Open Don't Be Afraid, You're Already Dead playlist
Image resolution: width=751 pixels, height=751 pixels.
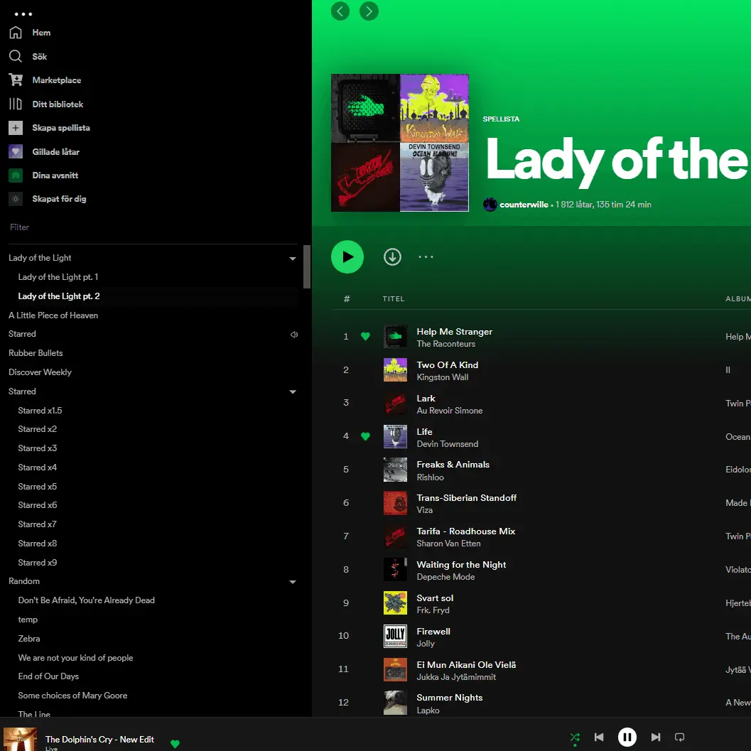tap(86, 600)
